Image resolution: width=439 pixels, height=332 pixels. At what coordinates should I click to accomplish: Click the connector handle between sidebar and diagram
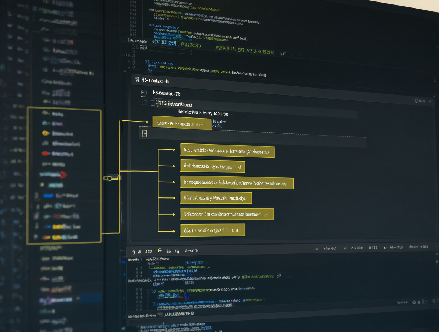click(x=112, y=178)
